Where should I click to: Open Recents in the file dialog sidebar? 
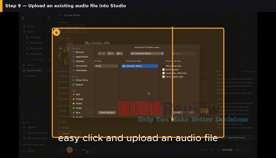click(x=78, y=52)
